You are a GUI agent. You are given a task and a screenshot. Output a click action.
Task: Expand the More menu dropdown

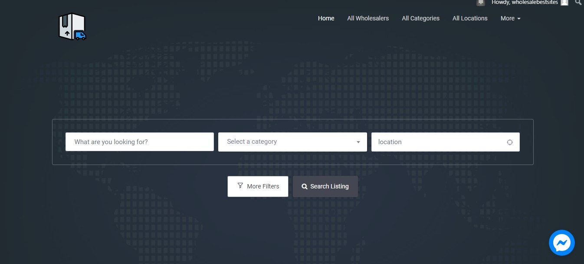pos(510,18)
